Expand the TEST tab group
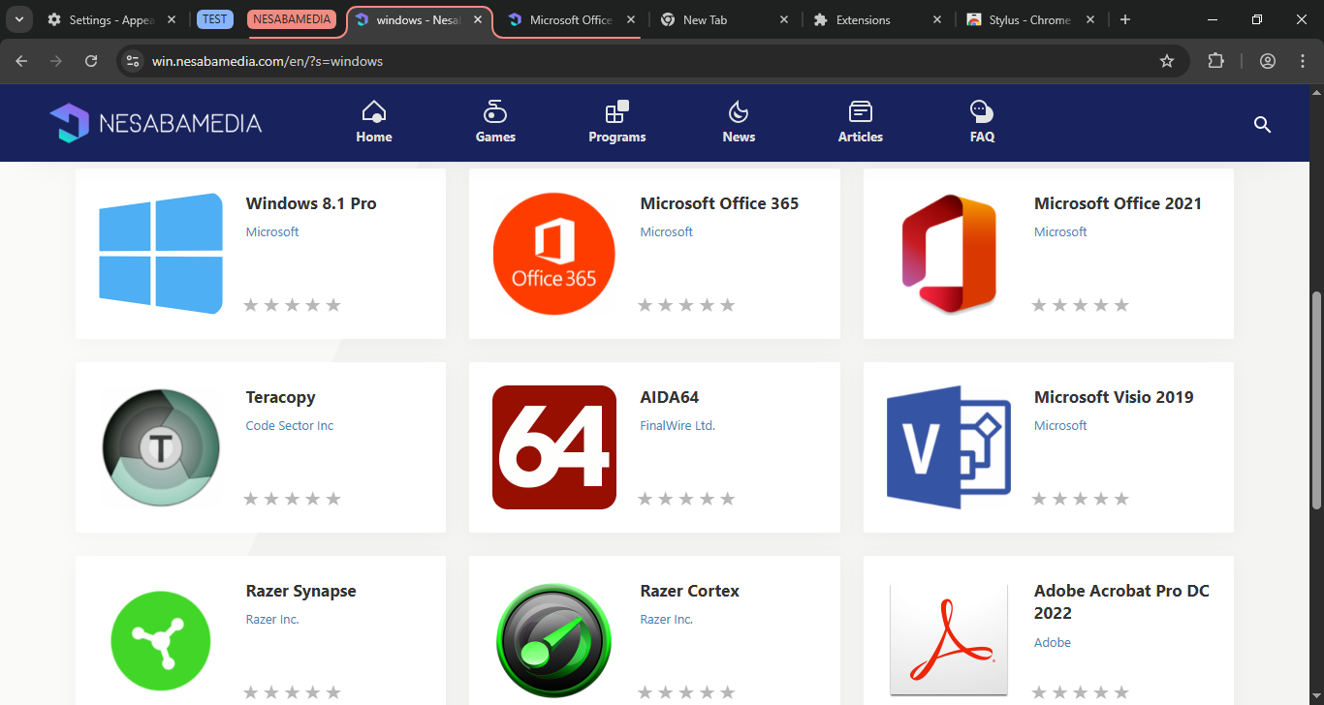1324x705 pixels. click(x=215, y=19)
